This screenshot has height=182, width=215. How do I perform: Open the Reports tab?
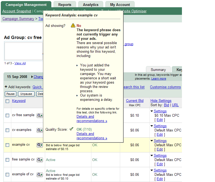(x=65, y=5)
